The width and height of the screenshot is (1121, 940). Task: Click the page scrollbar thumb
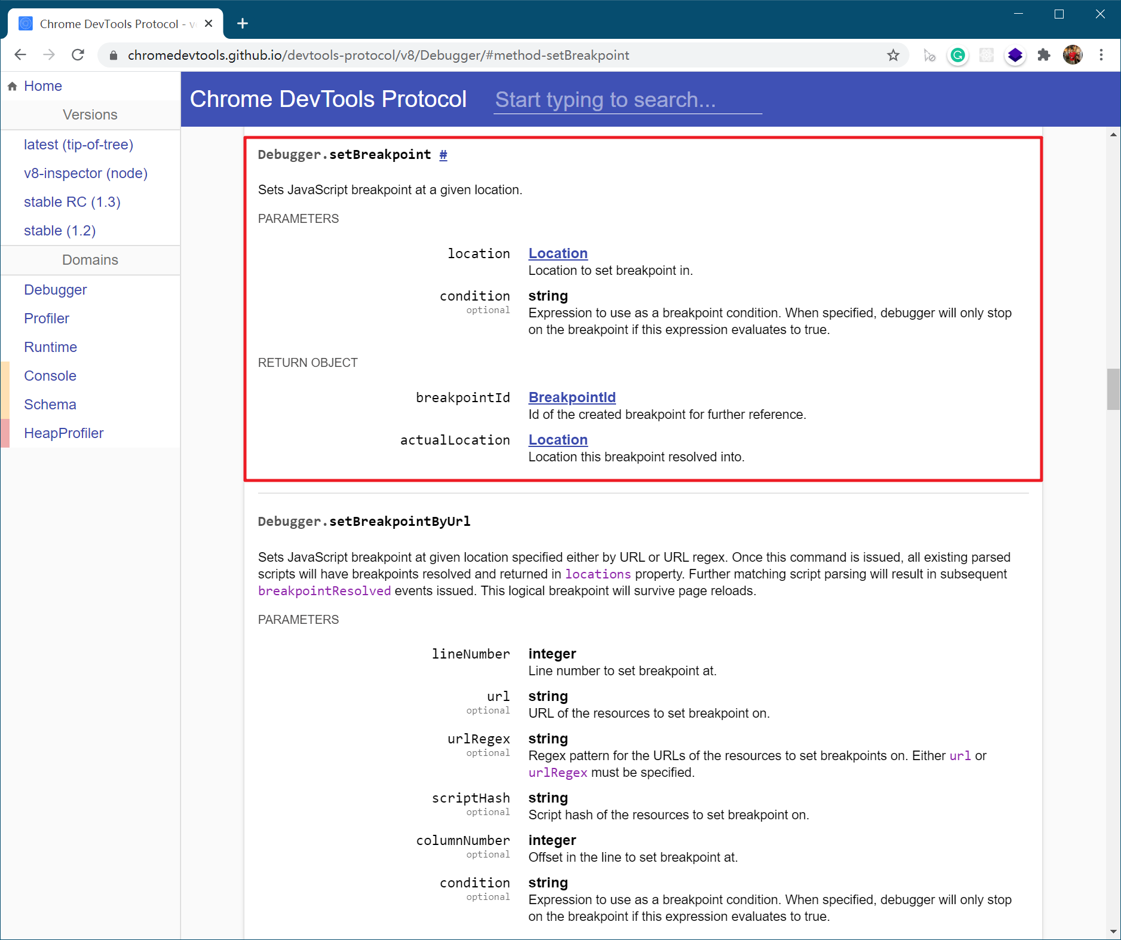tap(1113, 389)
